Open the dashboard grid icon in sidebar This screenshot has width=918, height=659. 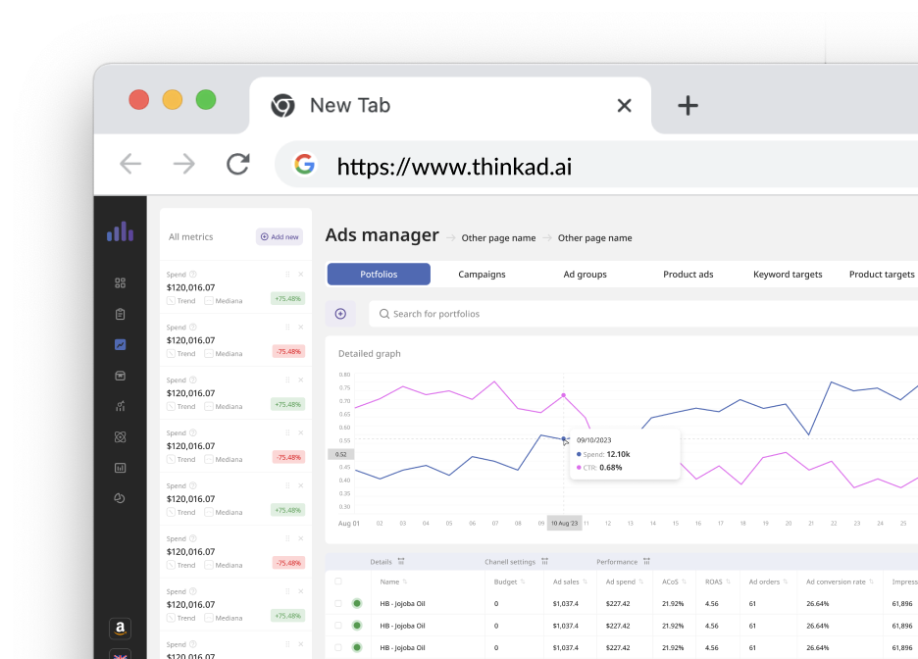[120, 283]
